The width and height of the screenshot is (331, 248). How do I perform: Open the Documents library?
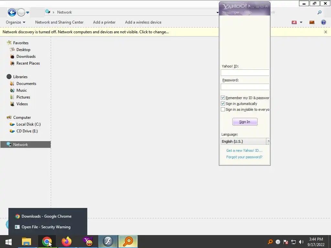point(26,84)
